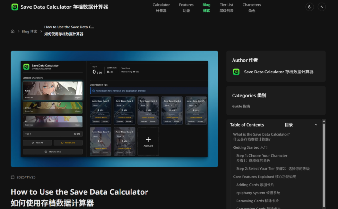Click the How to Use breadcrumb title
The image size is (338, 209).
69,30
